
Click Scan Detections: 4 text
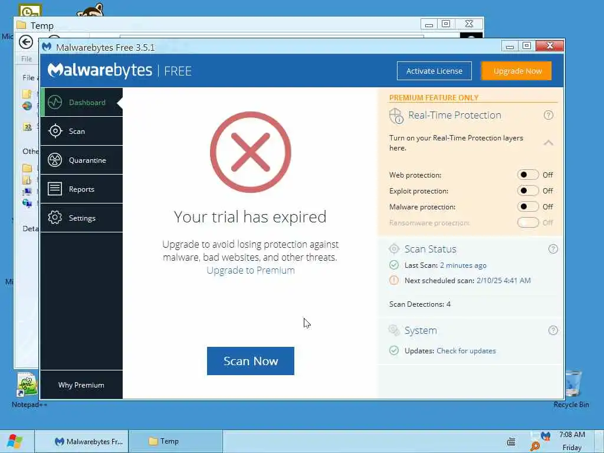pyautogui.click(x=419, y=304)
